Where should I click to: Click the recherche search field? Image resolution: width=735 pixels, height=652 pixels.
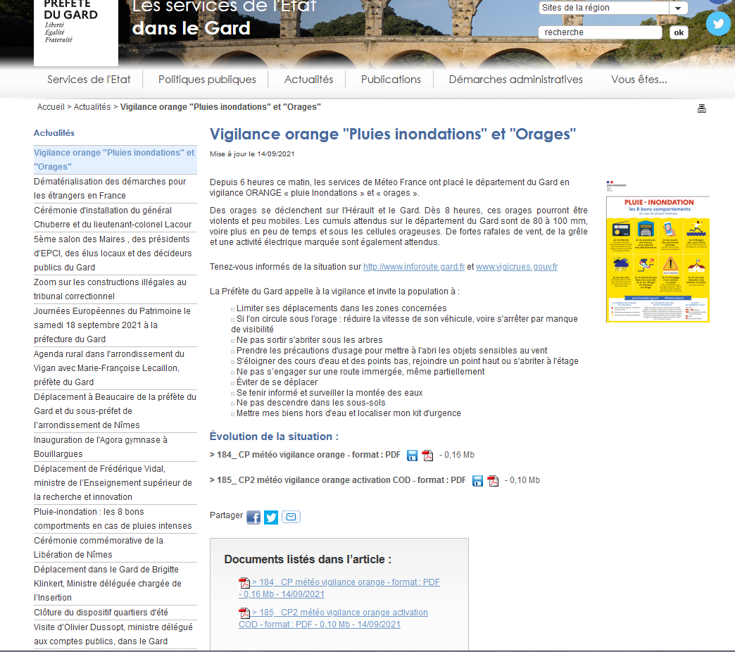pyautogui.click(x=600, y=32)
